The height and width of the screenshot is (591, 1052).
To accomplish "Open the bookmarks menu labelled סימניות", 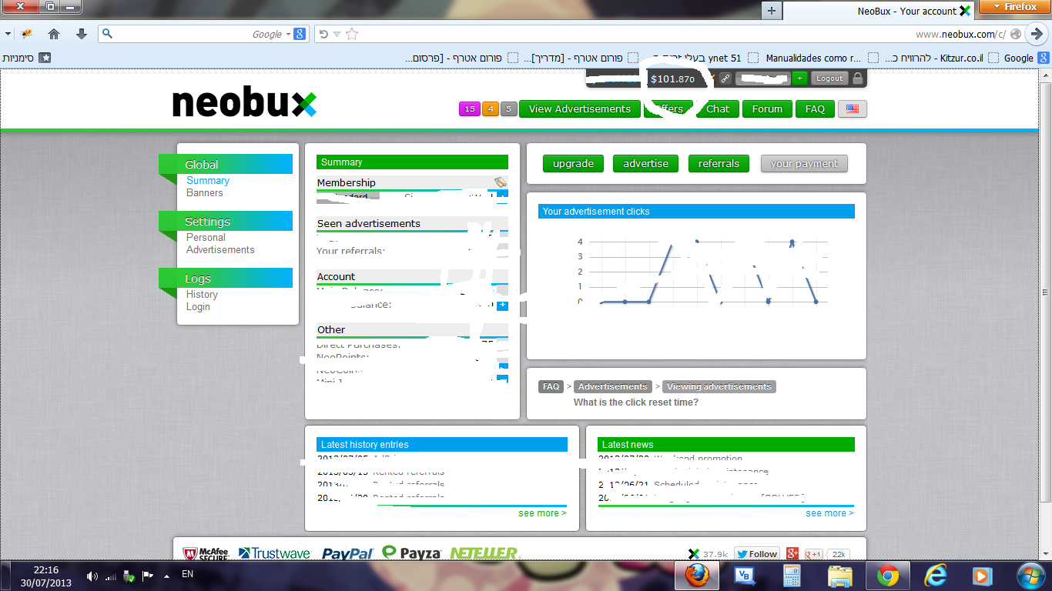I will [26, 58].
